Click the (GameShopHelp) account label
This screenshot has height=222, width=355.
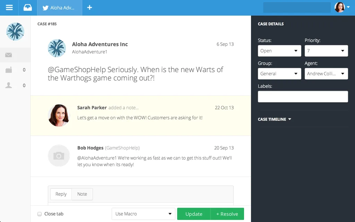click(x=122, y=148)
